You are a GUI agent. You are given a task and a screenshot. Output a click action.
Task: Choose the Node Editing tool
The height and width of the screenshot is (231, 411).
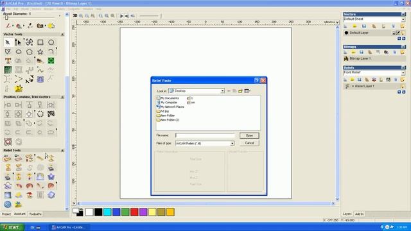coord(18,42)
